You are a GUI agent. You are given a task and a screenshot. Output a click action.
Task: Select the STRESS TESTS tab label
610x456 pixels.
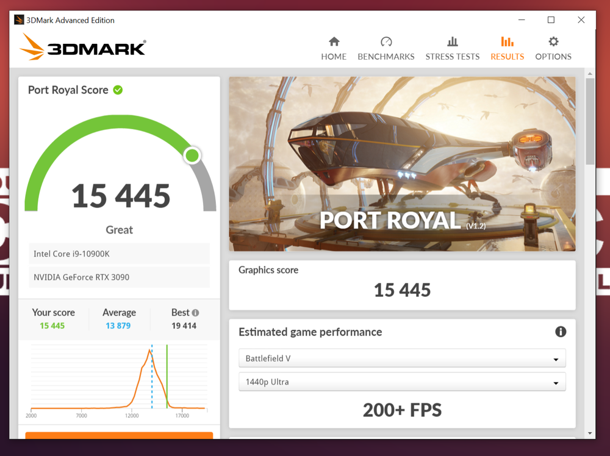pyautogui.click(x=452, y=57)
